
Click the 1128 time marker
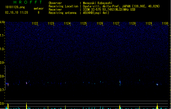pos(132,23)
